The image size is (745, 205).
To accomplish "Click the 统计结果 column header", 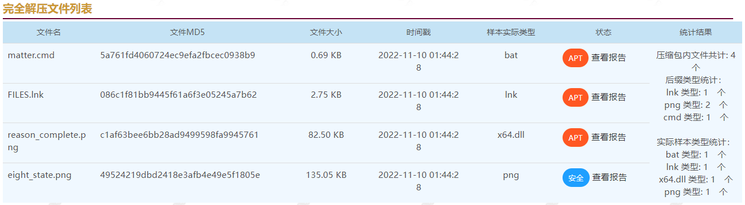I will (x=695, y=33).
